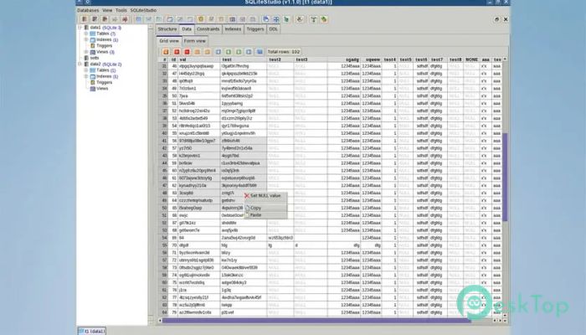Click the green arrow icon right of the tiled-windows icon
The width and height of the screenshot is (586, 335).
286,19
